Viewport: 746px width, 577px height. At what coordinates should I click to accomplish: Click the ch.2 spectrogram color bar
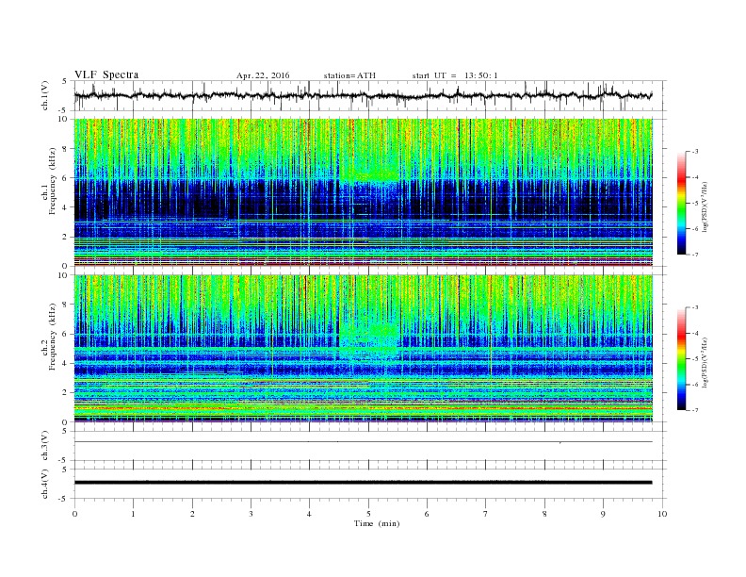pos(682,359)
